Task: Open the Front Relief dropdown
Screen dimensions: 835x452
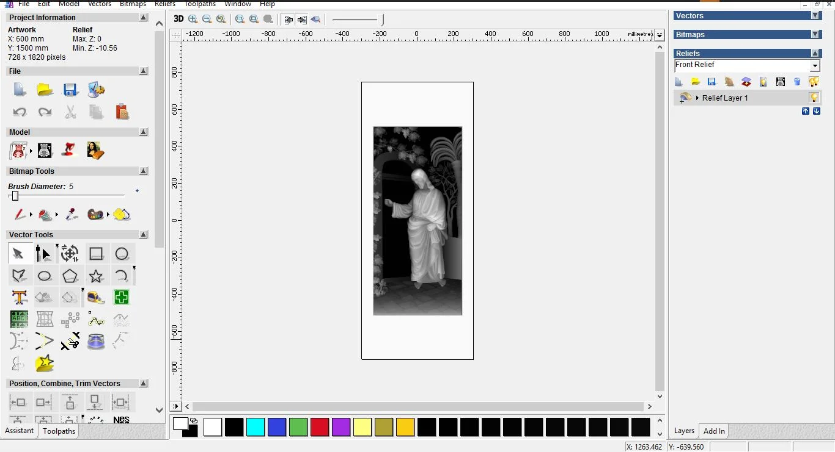Action: coord(815,66)
